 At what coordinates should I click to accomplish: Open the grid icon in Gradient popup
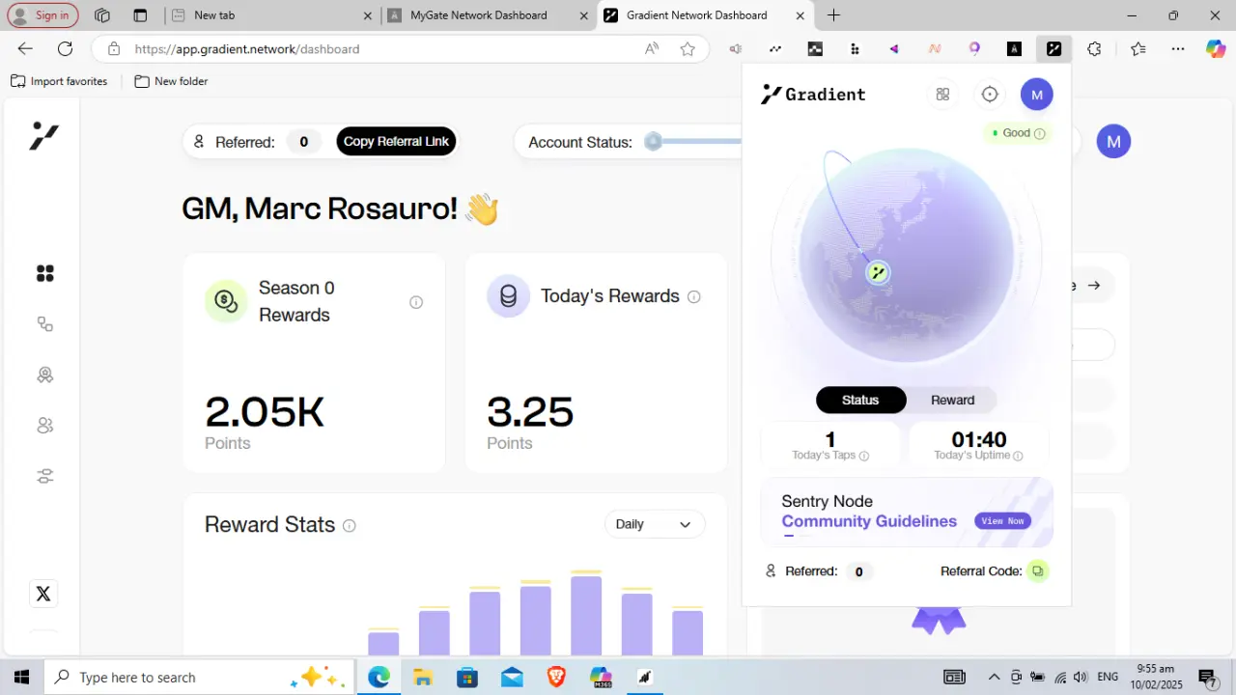coord(942,94)
